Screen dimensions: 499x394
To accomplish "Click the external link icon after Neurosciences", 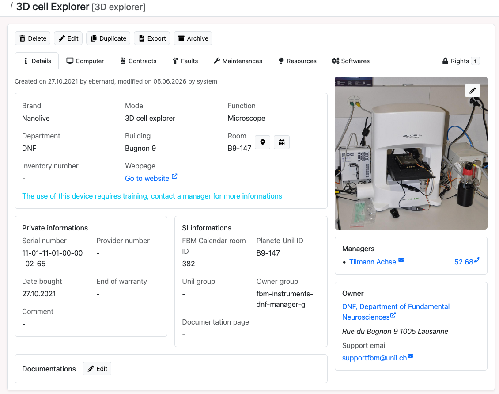I will [x=393, y=315].
